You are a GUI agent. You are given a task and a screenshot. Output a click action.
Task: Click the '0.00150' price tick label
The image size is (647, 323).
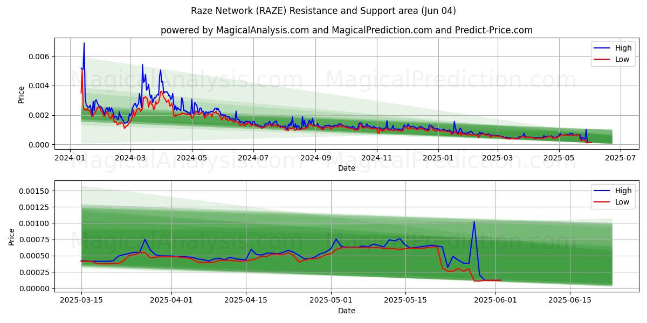(x=34, y=191)
